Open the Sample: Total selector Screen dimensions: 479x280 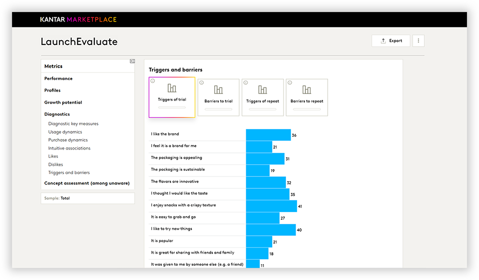click(88, 198)
